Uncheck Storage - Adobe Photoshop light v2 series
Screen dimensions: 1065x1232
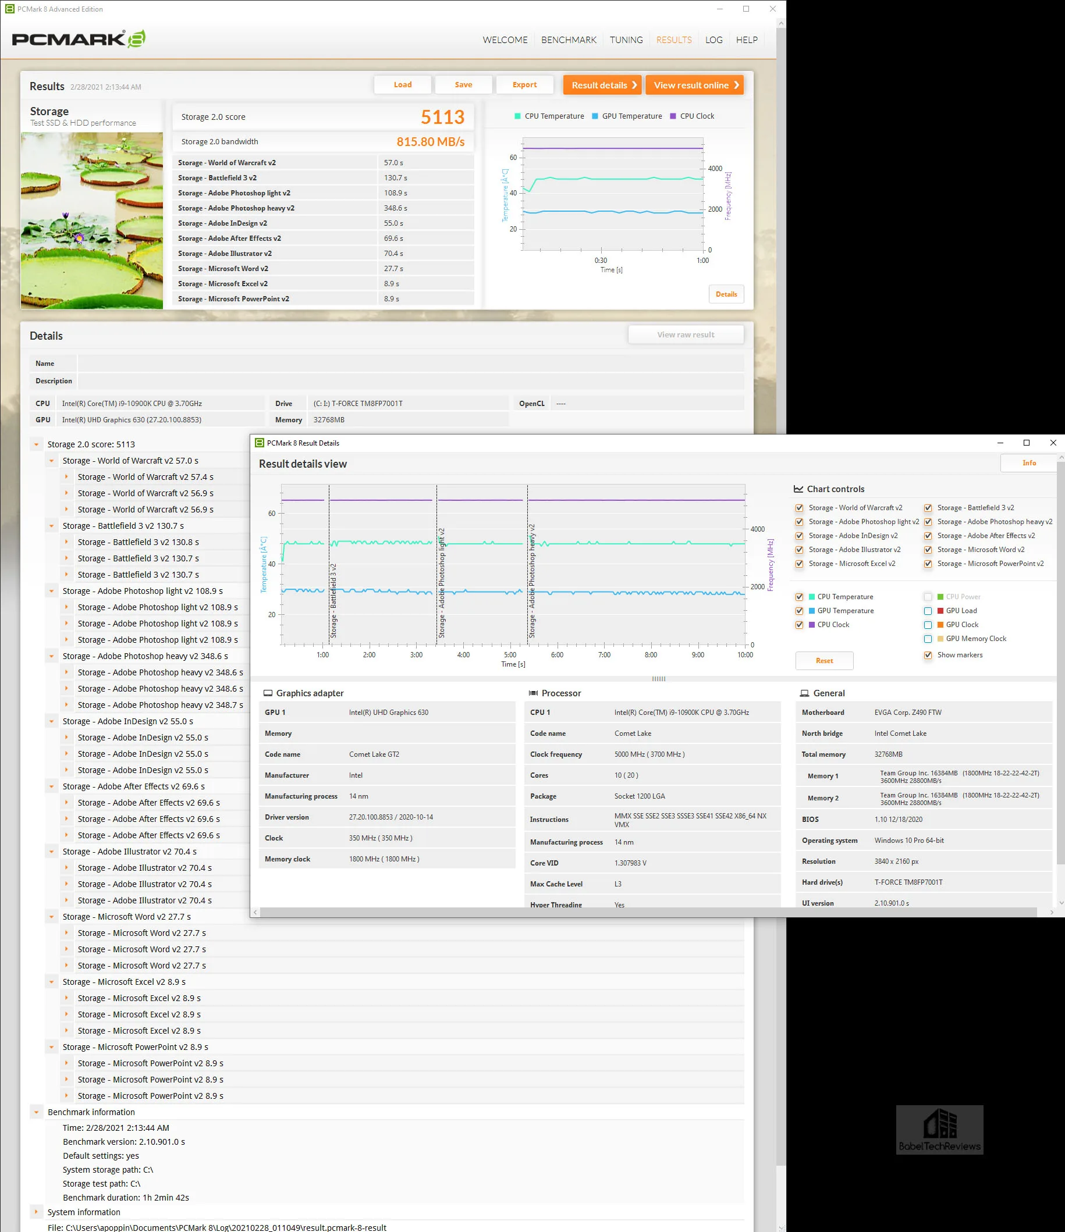click(800, 521)
